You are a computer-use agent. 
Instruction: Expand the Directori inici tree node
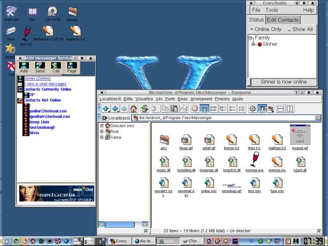102,126
